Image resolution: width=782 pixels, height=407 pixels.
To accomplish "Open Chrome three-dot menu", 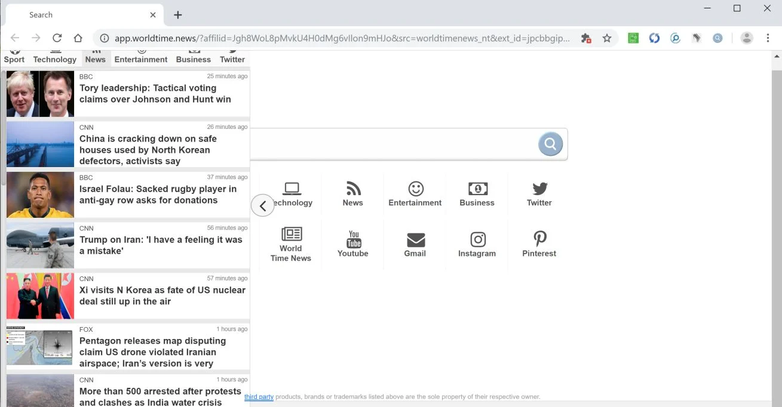I will 768,38.
